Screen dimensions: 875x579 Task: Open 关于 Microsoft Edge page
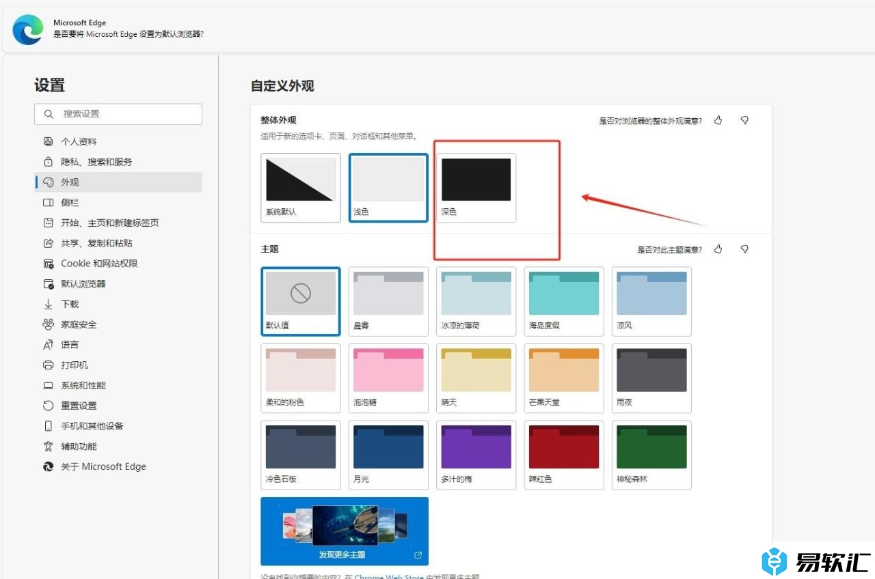point(118,467)
